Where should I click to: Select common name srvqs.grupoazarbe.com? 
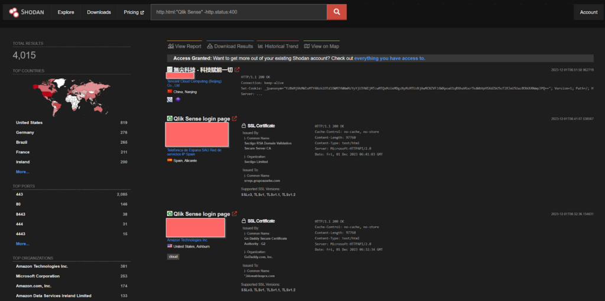(x=262, y=181)
